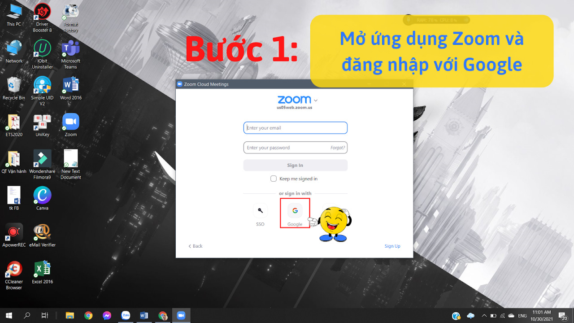
Task: Click the Enter your email field
Action: coord(295,127)
